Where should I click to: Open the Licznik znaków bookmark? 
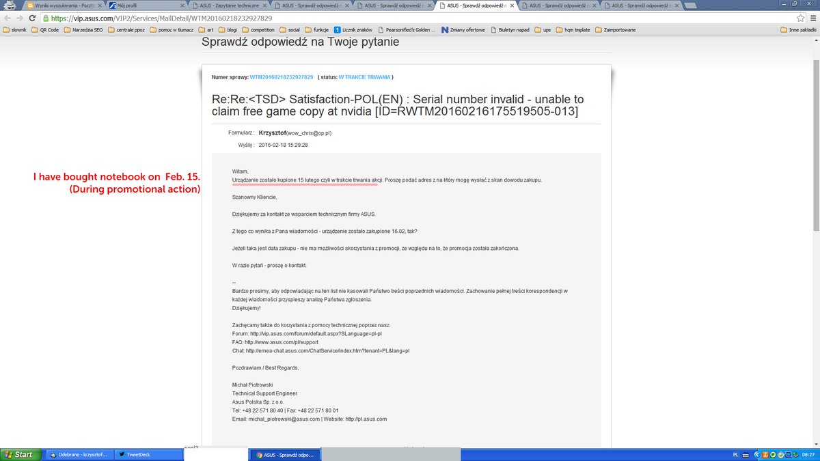(355, 30)
